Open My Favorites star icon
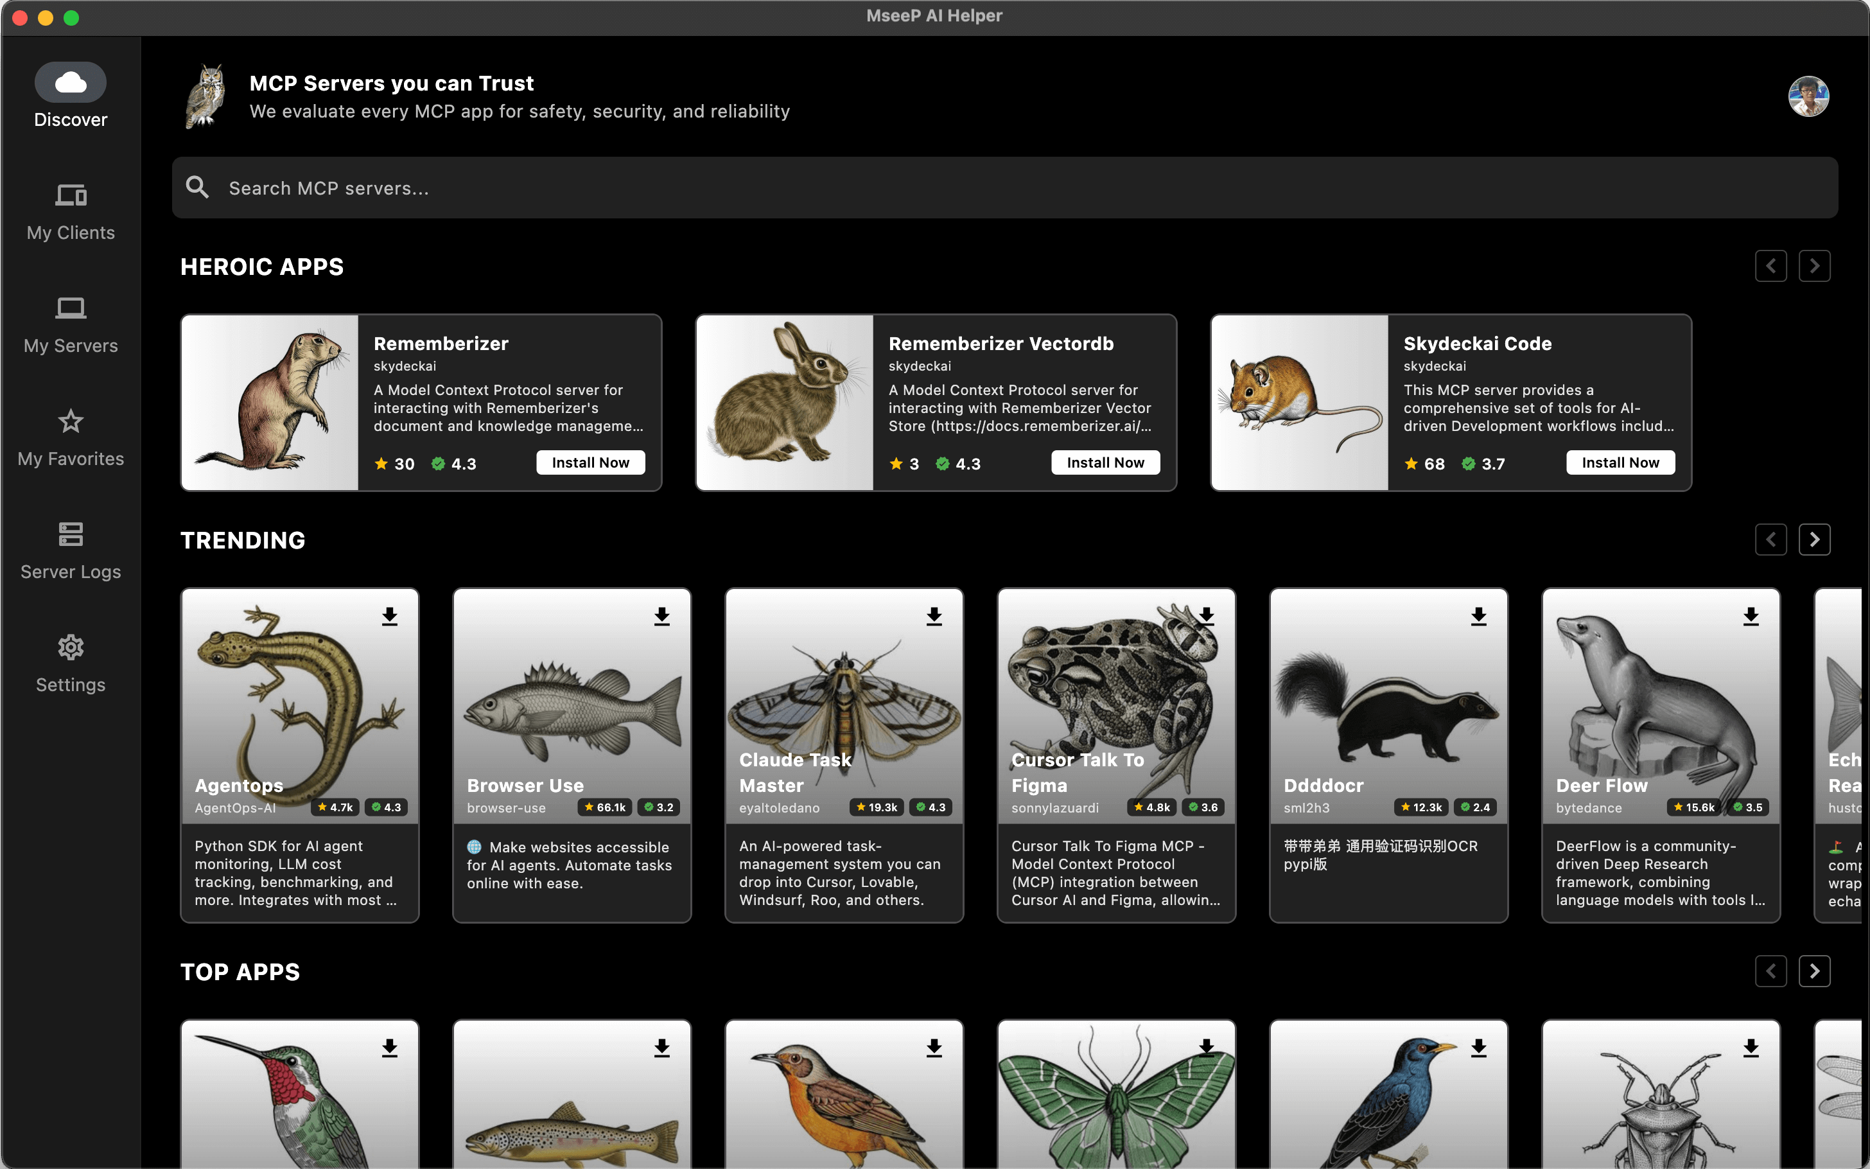 [x=71, y=421]
